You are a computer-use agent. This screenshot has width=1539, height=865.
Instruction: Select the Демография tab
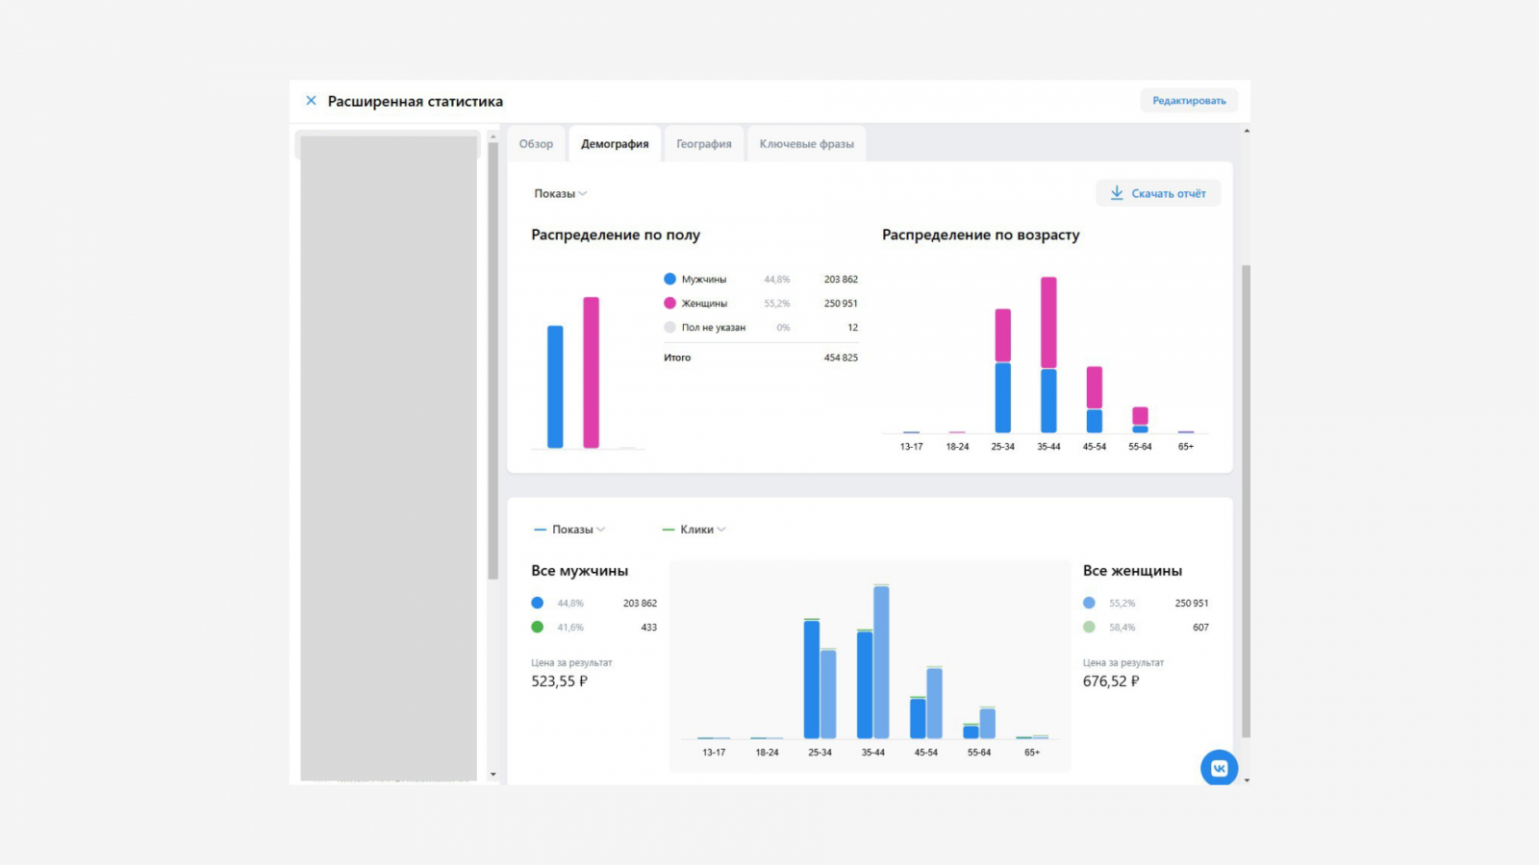click(x=615, y=144)
